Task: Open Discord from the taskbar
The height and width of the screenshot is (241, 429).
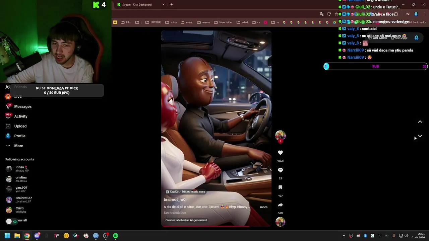Action: click(x=37, y=236)
